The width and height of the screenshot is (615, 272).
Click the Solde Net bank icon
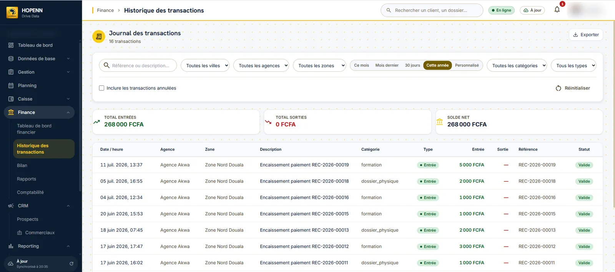coord(439,122)
